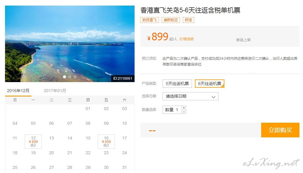Pick December 16 priced ¥999
This screenshot has width=303, height=173.
click(106, 142)
